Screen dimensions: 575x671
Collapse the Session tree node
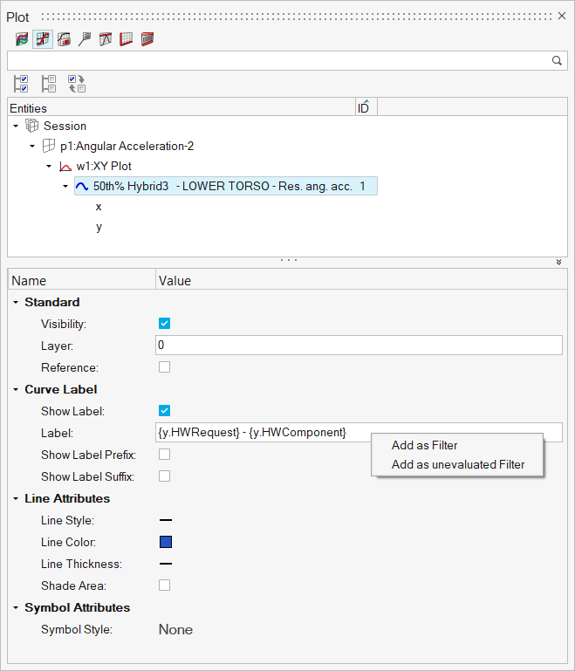[16, 126]
